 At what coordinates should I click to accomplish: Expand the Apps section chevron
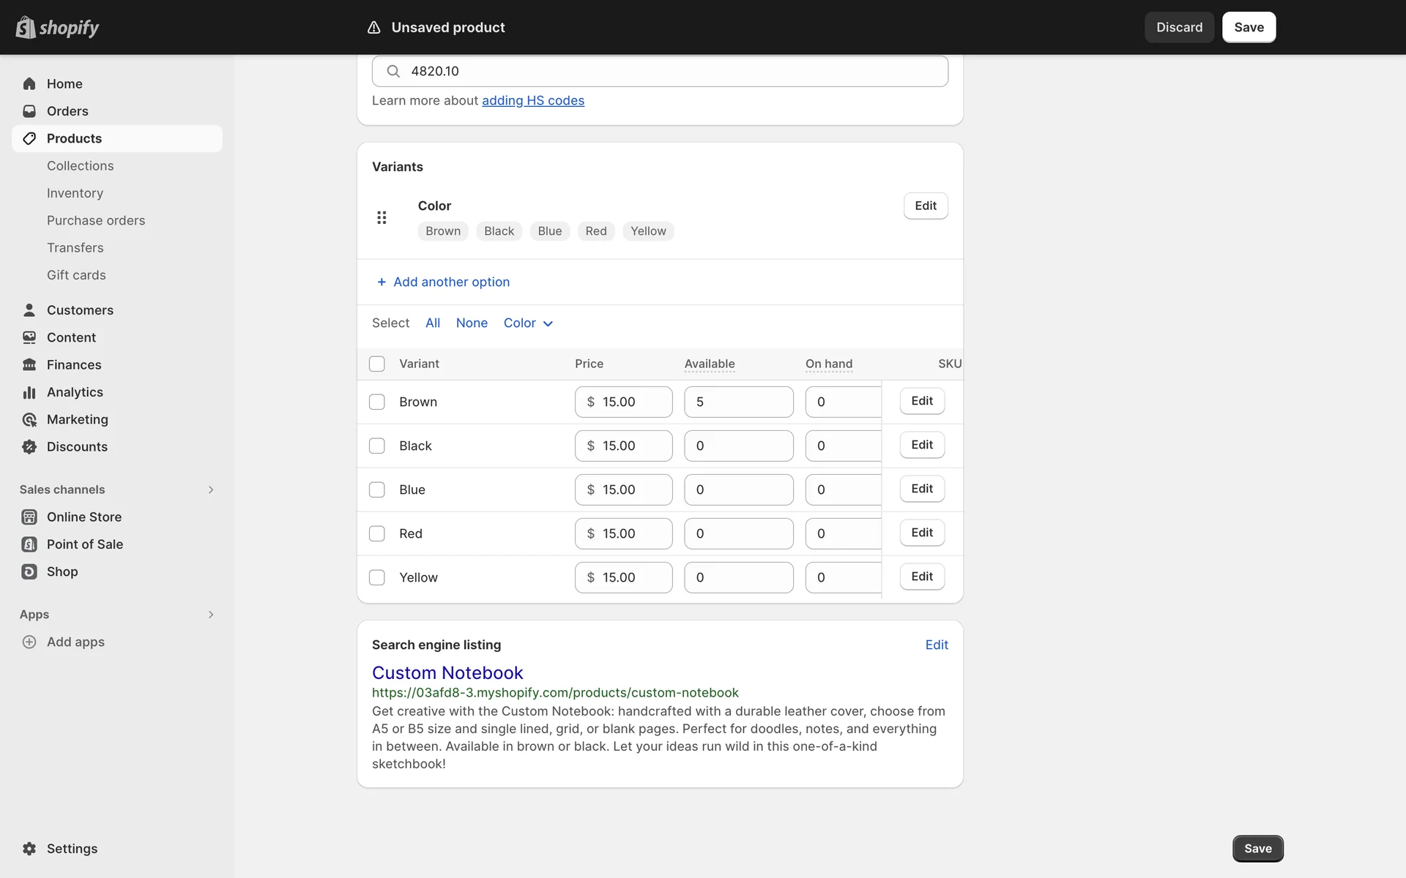coord(211,615)
